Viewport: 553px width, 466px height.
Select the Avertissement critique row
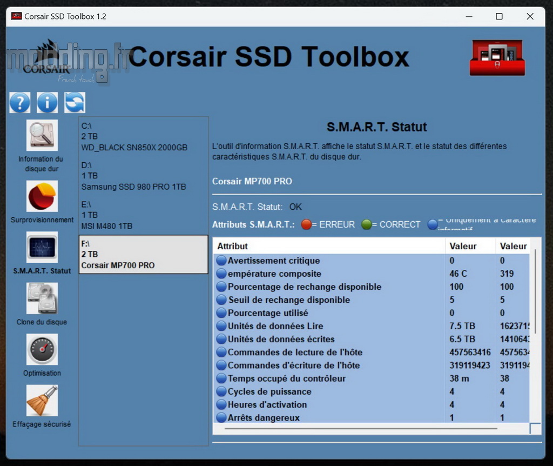pos(372,261)
